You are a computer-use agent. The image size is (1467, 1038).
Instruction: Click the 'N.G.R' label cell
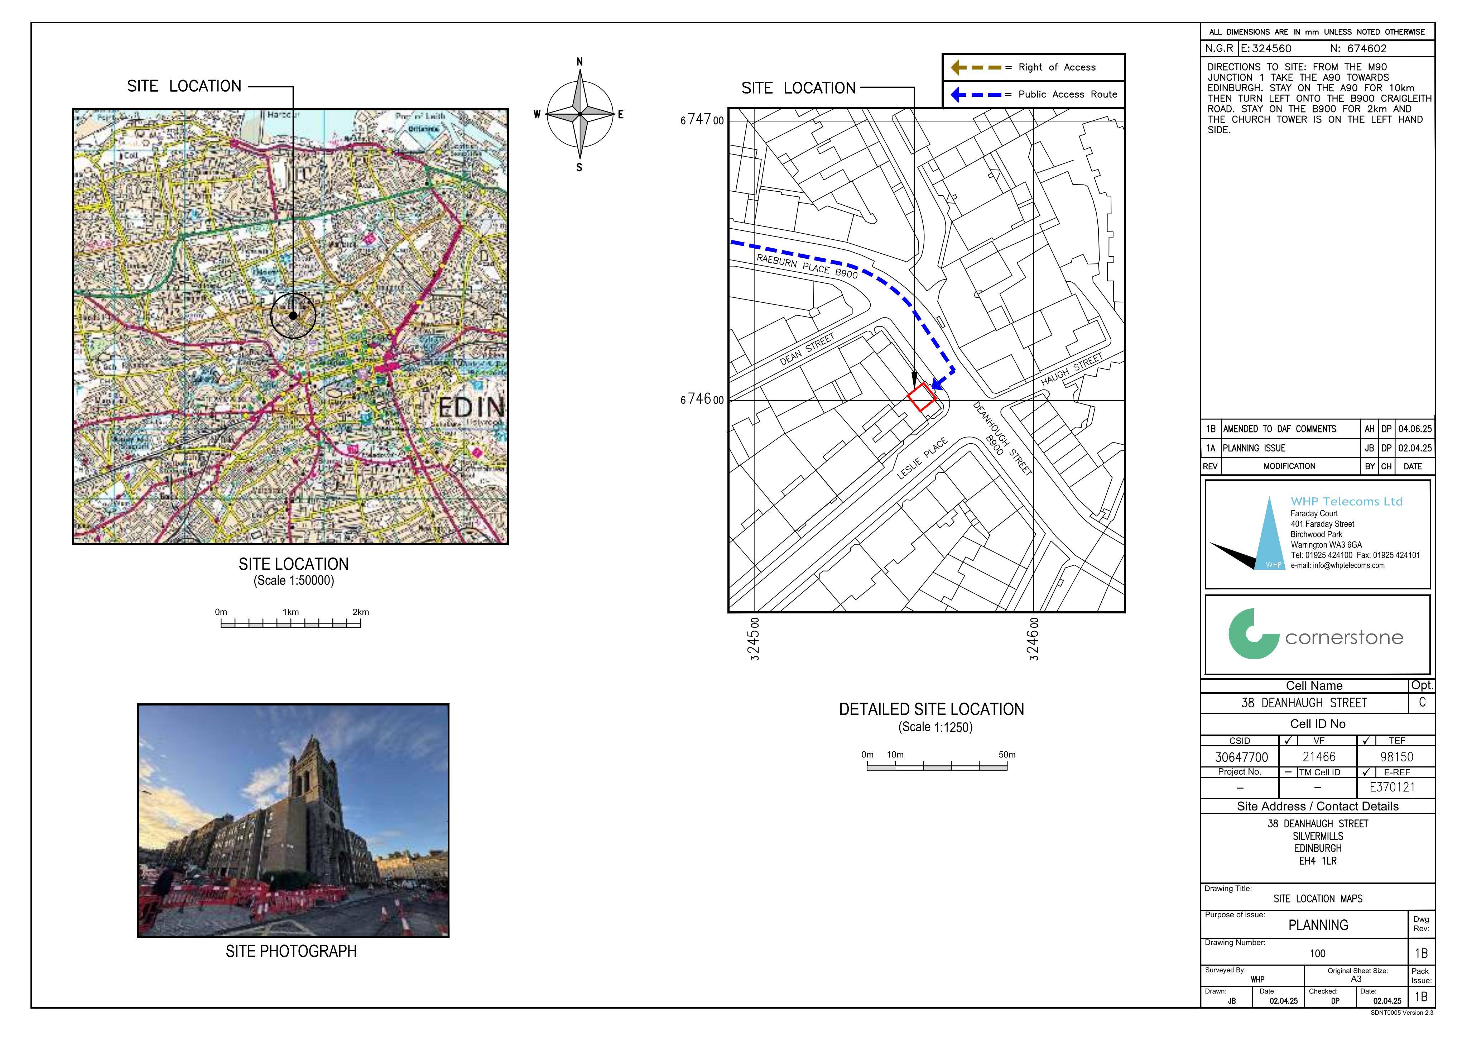[x=1219, y=49]
